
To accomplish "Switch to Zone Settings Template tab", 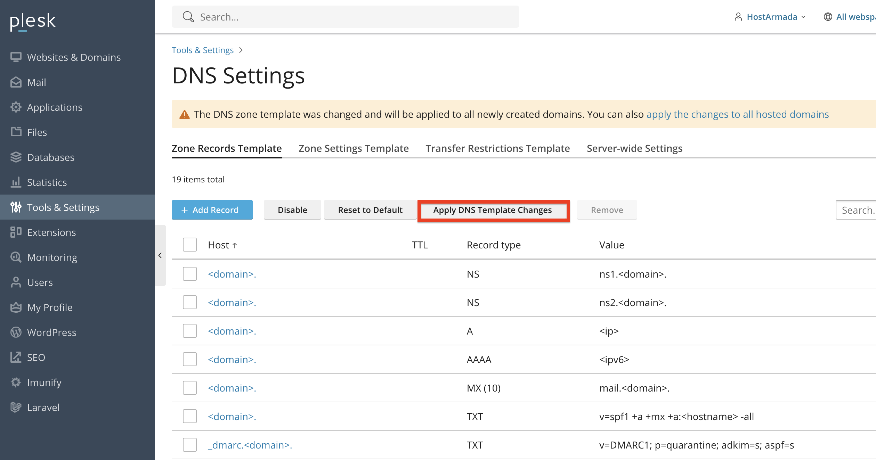I will (x=354, y=149).
